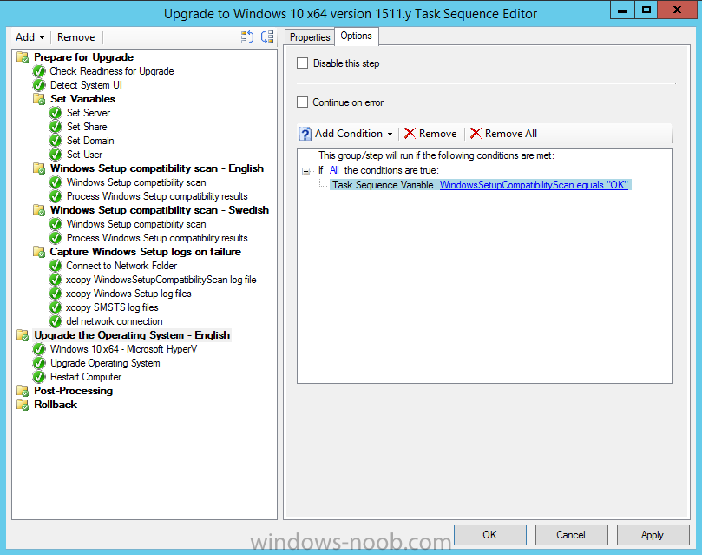
Task: Click the Detect System UI step icon
Action: (x=39, y=85)
